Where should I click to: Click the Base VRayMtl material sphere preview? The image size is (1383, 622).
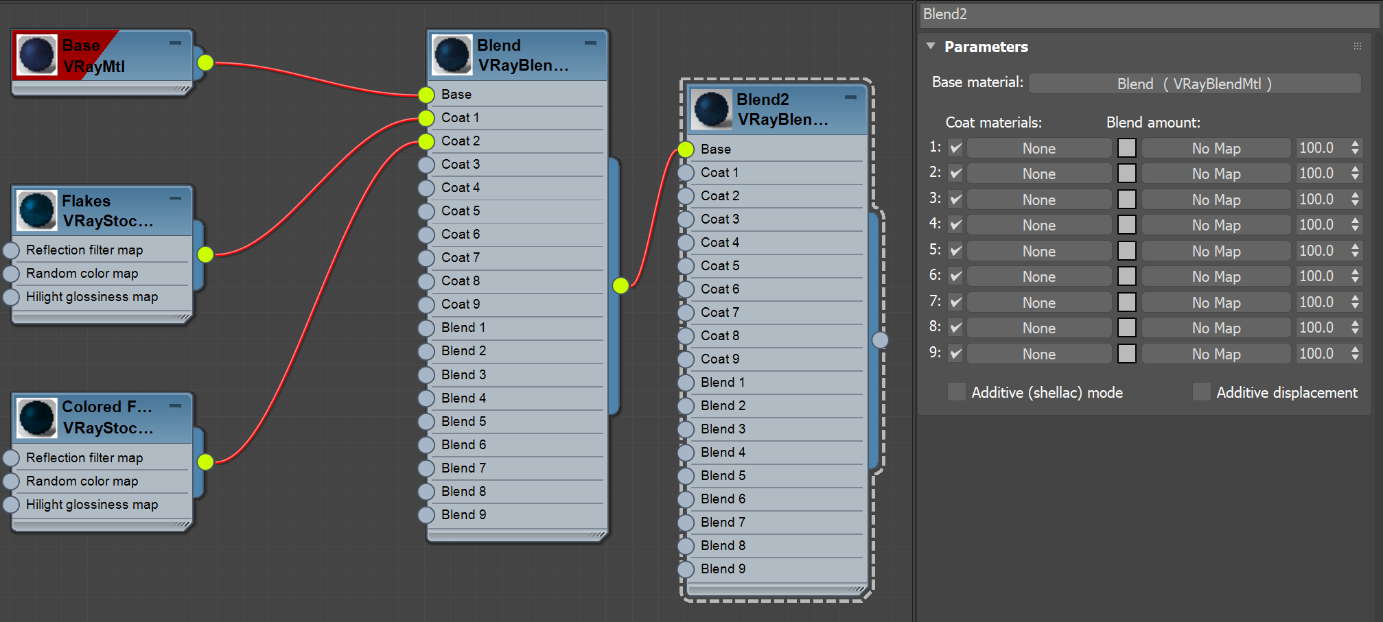36,54
